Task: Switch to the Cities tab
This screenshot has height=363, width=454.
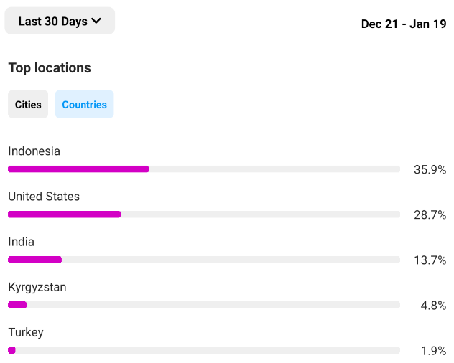Action: point(28,104)
